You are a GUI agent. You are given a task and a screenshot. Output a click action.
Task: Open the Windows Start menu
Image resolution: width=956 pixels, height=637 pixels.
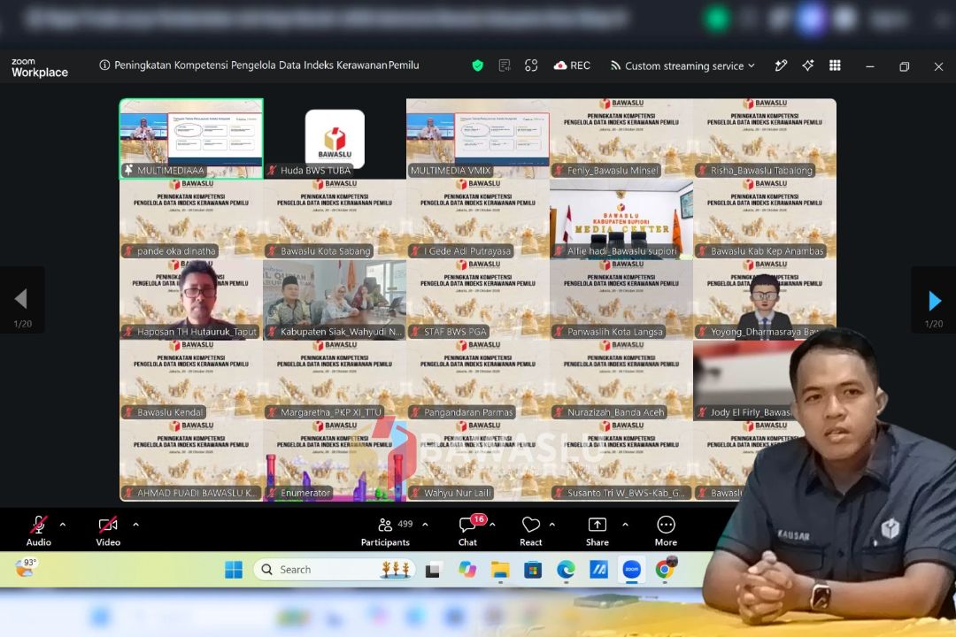[234, 570]
